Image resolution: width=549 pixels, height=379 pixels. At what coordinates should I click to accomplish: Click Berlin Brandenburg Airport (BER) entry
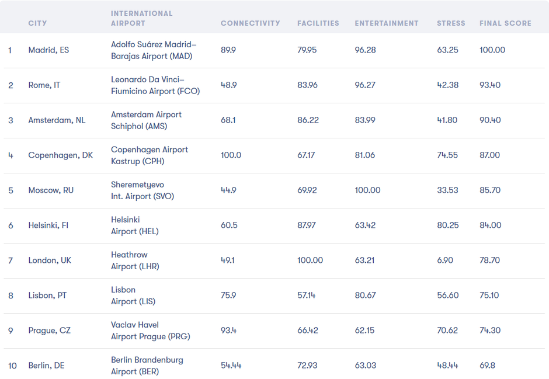(147, 366)
